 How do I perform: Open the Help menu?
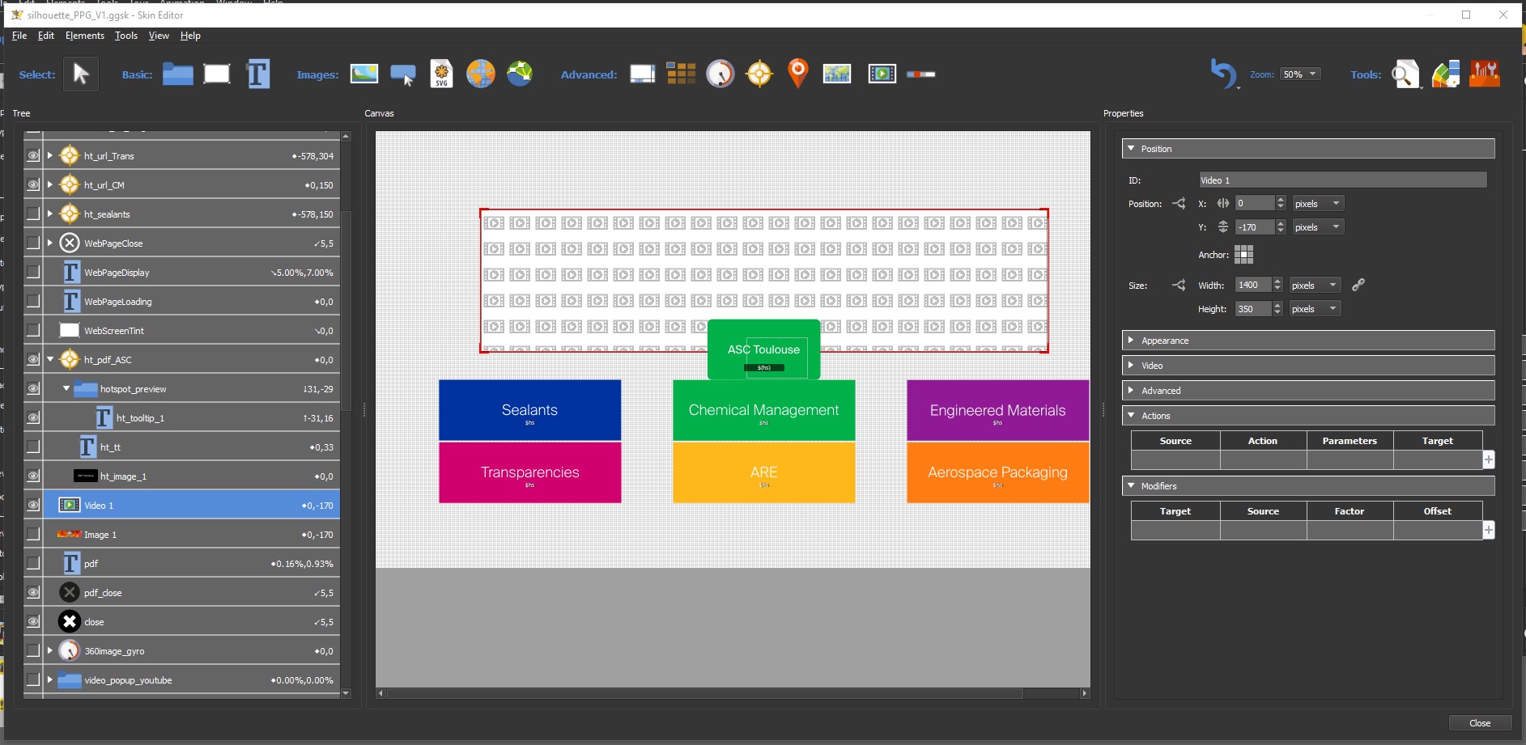tap(190, 36)
